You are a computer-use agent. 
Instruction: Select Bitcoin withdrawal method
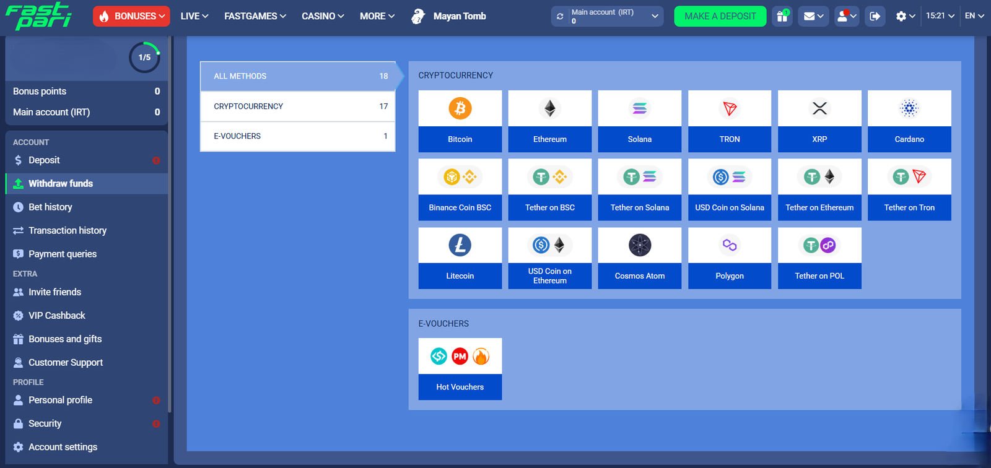pos(460,121)
